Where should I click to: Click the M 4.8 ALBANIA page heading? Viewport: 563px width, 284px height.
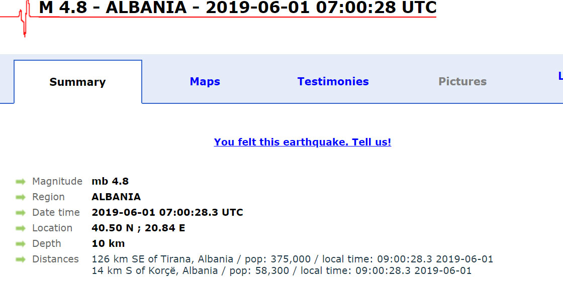237,8
